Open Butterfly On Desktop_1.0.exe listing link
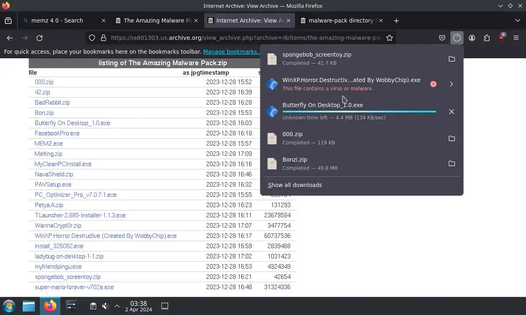This screenshot has width=526, height=315. 72,123
